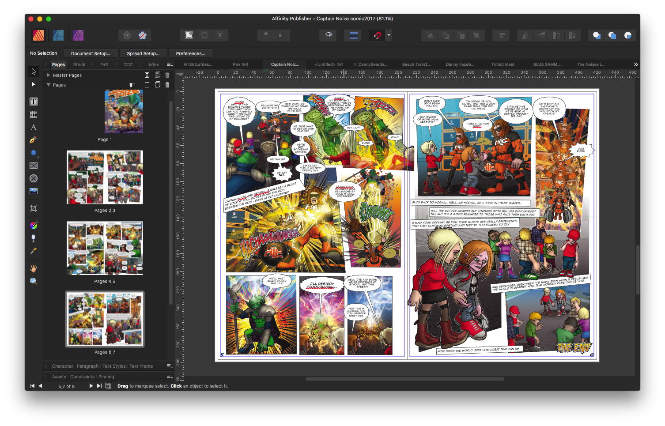Toggle the baseline grid button

click(353, 35)
